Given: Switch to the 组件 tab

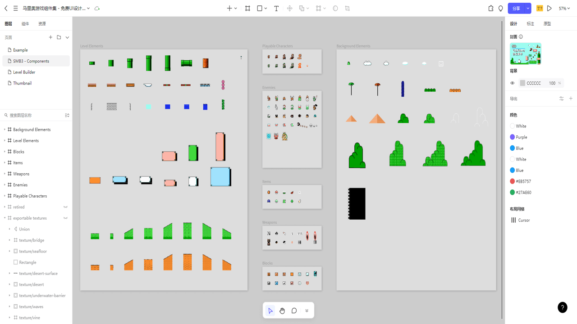Looking at the screenshot, I should [25, 23].
